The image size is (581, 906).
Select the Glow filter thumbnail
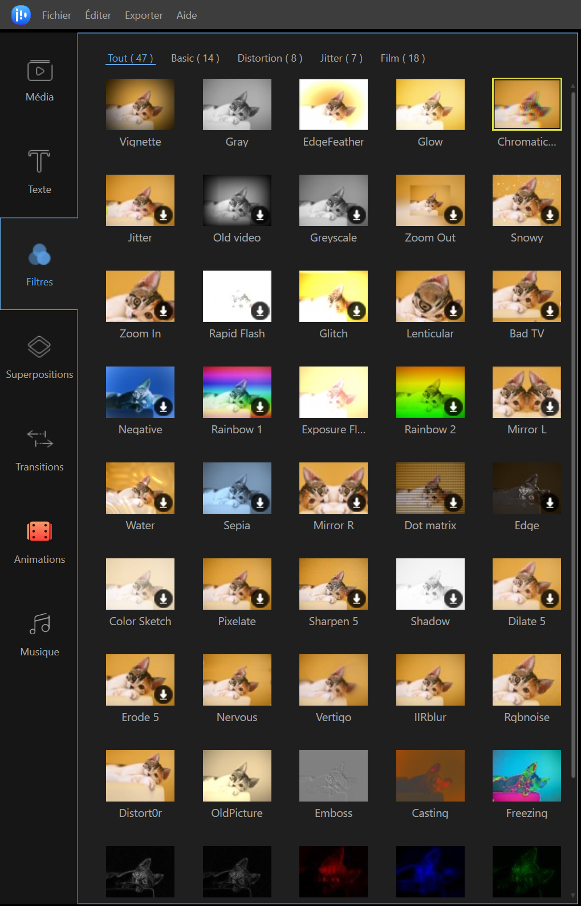click(430, 104)
